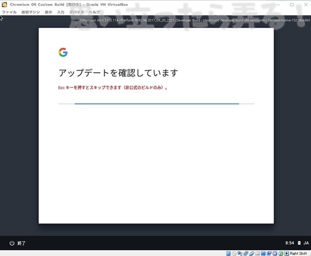Screen dimensions: 311x256
Task: Click the keyboard capture arrow icon
Action: tap(286, 253)
